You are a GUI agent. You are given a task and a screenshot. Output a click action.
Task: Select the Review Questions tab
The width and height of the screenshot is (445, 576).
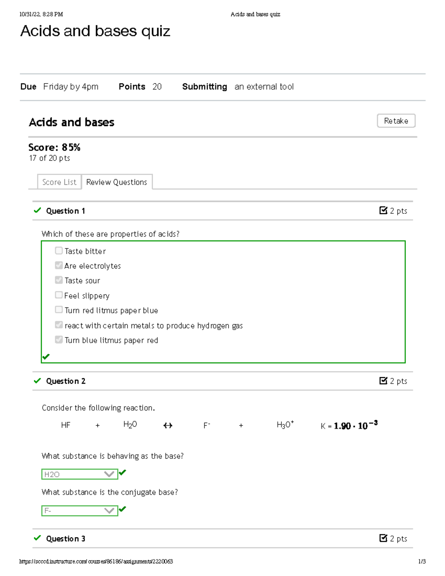(116, 182)
